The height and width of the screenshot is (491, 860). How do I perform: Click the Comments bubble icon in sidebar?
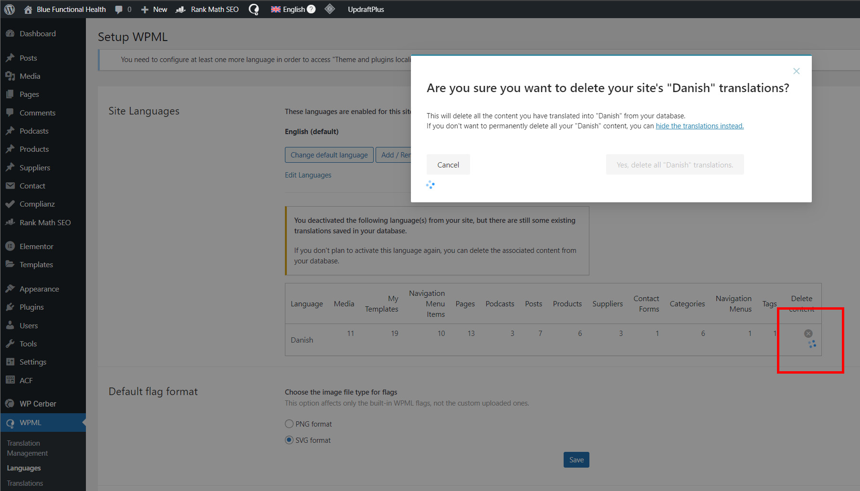(x=10, y=113)
